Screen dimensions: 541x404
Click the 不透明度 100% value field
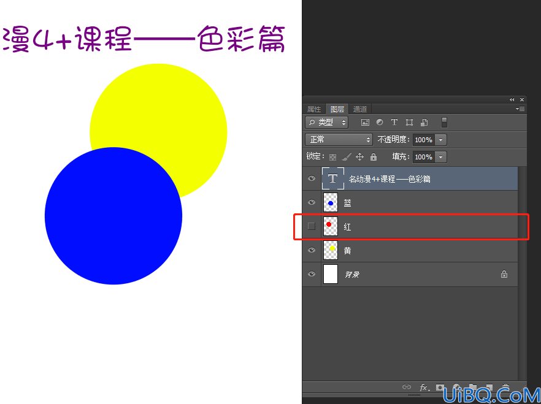(424, 140)
